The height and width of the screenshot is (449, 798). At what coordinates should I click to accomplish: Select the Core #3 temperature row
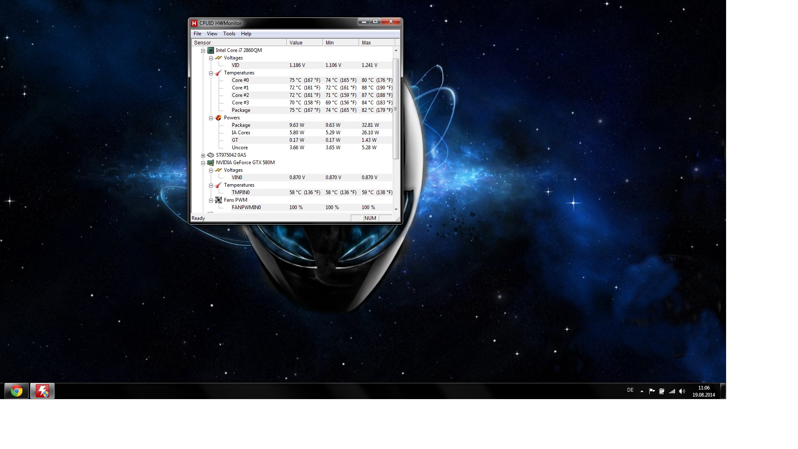coord(312,103)
